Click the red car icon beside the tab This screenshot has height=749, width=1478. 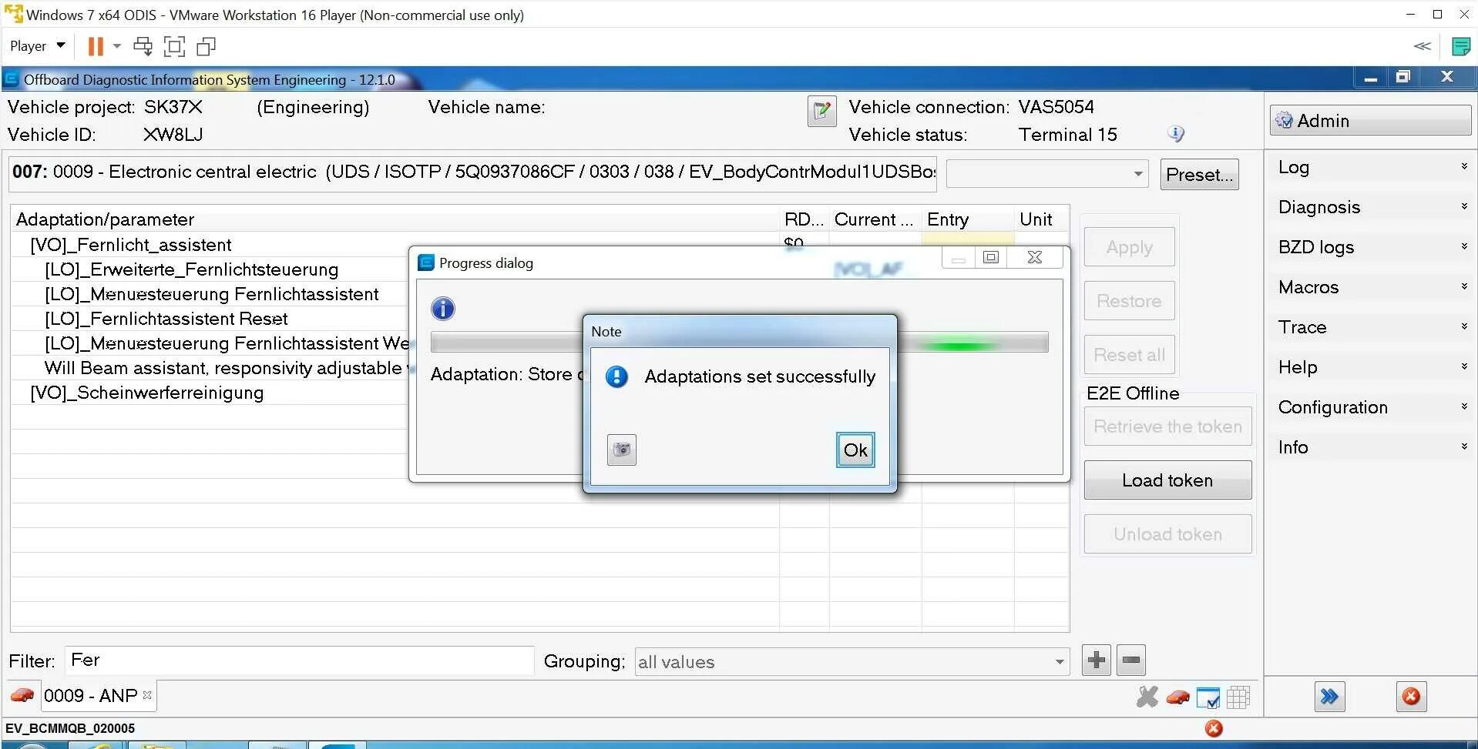(x=22, y=696)
